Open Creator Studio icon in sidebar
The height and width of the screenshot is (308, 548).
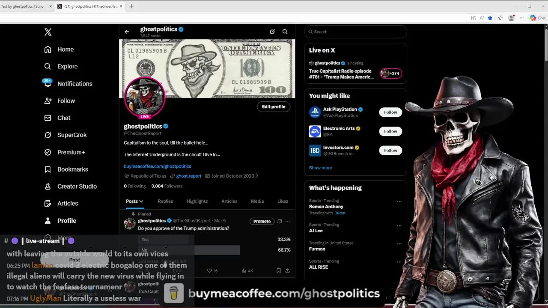[x=48, y=187]
